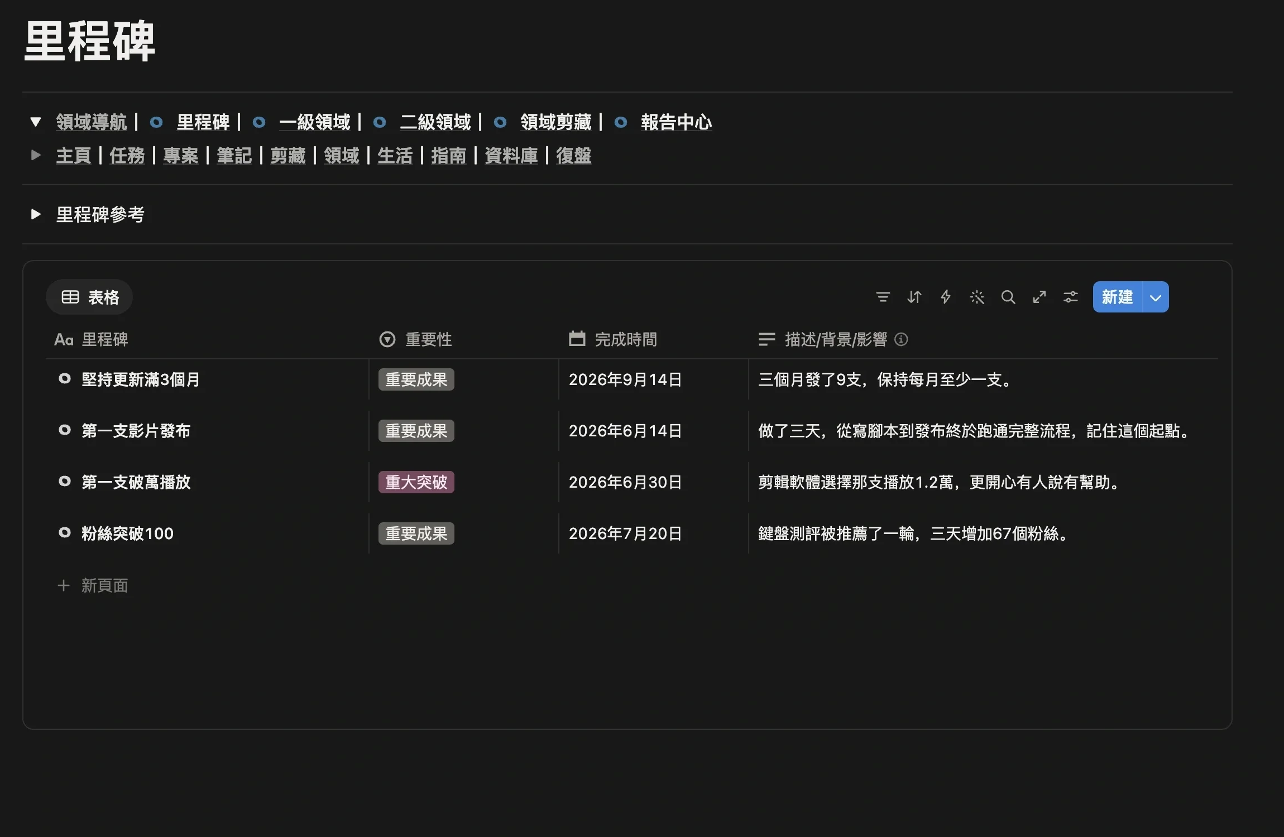Image resolution: width=1284 pixels, height=837 pixels.
Task: Open the view settings sliders icon
Action: (1070, 297)
